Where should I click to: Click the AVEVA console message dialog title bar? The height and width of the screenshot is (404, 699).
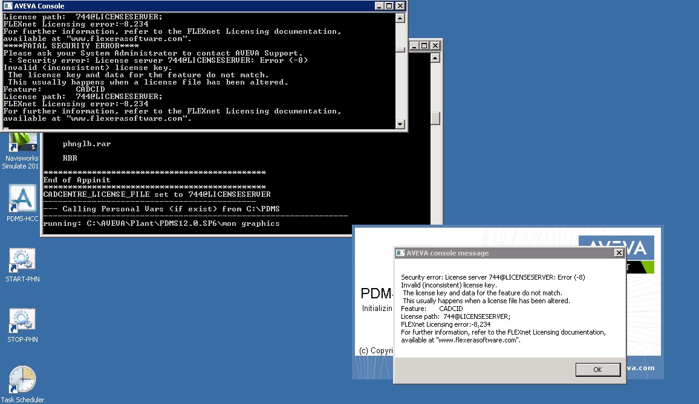(x=510, y=253)
